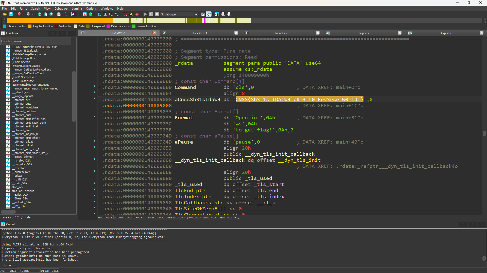
Task: Click the pencil edit toolbar icon
Action: click(x=131, y=14)
